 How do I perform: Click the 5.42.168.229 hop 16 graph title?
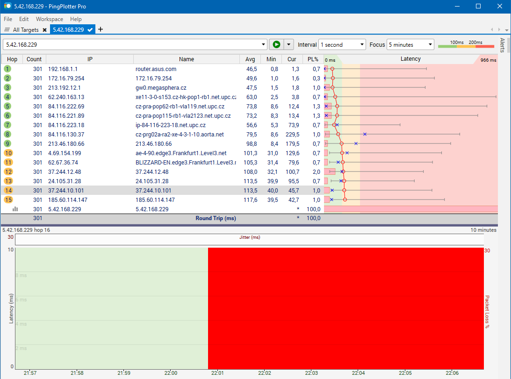[26, 230]
